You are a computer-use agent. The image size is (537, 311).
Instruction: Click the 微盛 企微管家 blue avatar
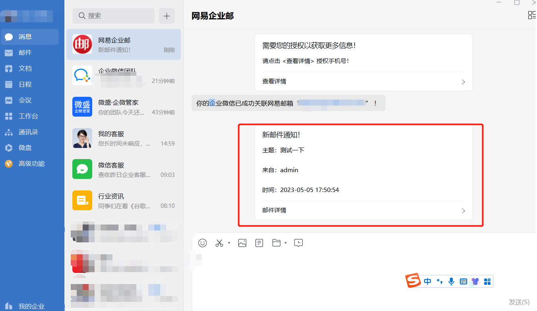click(x=82, y=107)
